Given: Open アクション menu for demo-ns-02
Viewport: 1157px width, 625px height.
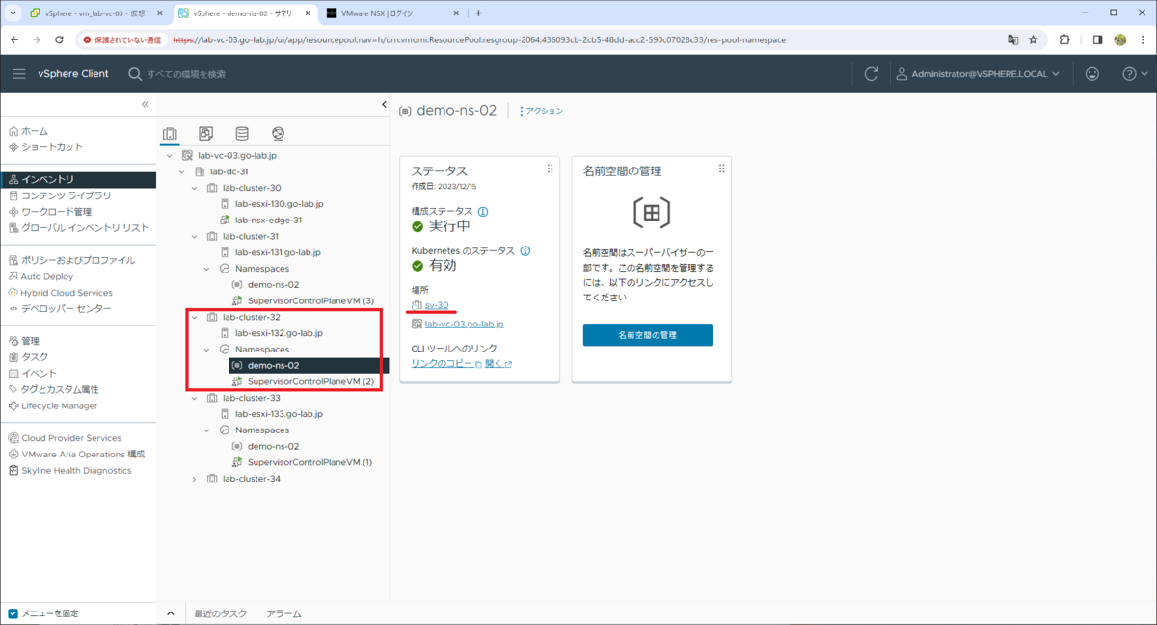Looking at the screenshot, I should [x=542, y=111].
